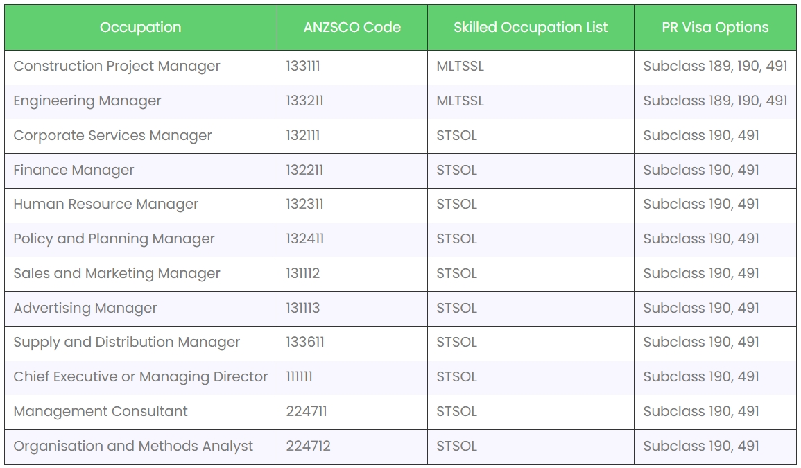The width and height of the screenshot is (801, 468).
Task: Select Chief Executive or Managing Director
Action: pos(141,377)
